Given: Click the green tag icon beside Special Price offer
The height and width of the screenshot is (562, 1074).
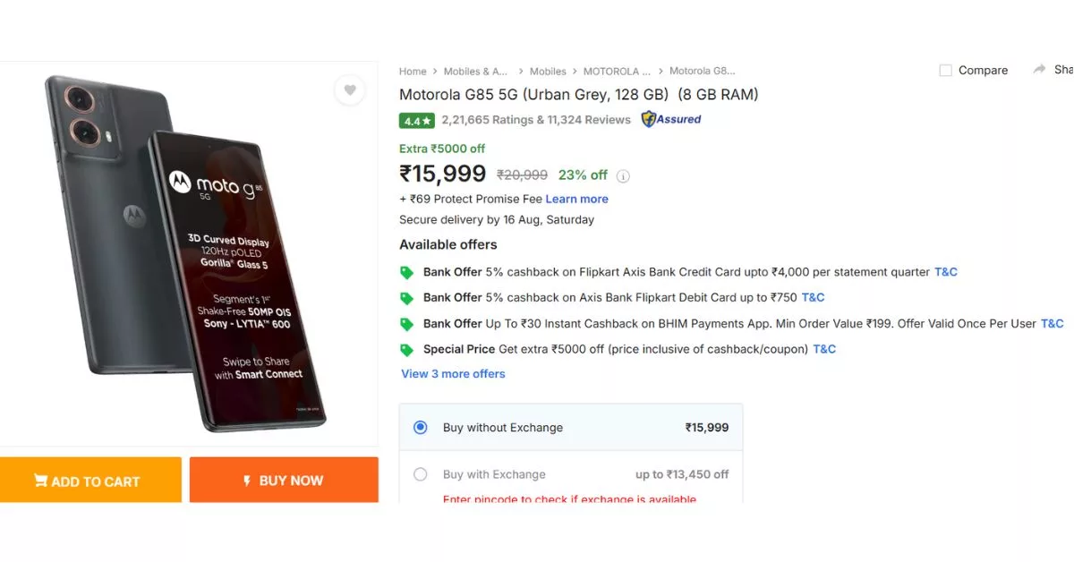Looking at the screenshot, I should click(407, 349).
